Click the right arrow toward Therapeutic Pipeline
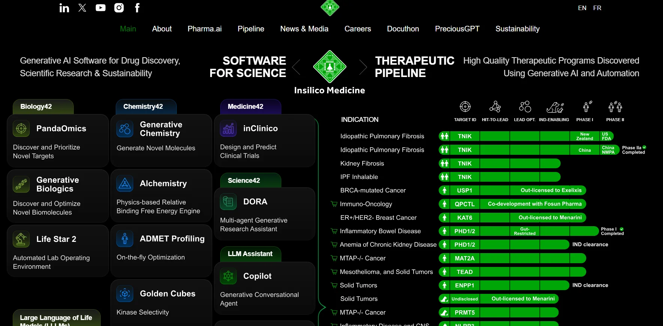Viewport: 663px width, 326px height. [363, 67]
